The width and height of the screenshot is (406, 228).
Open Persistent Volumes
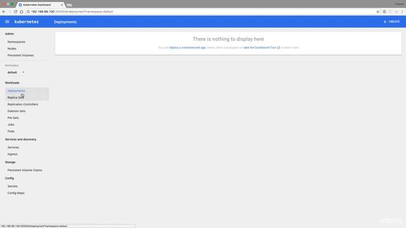point(20,55)
